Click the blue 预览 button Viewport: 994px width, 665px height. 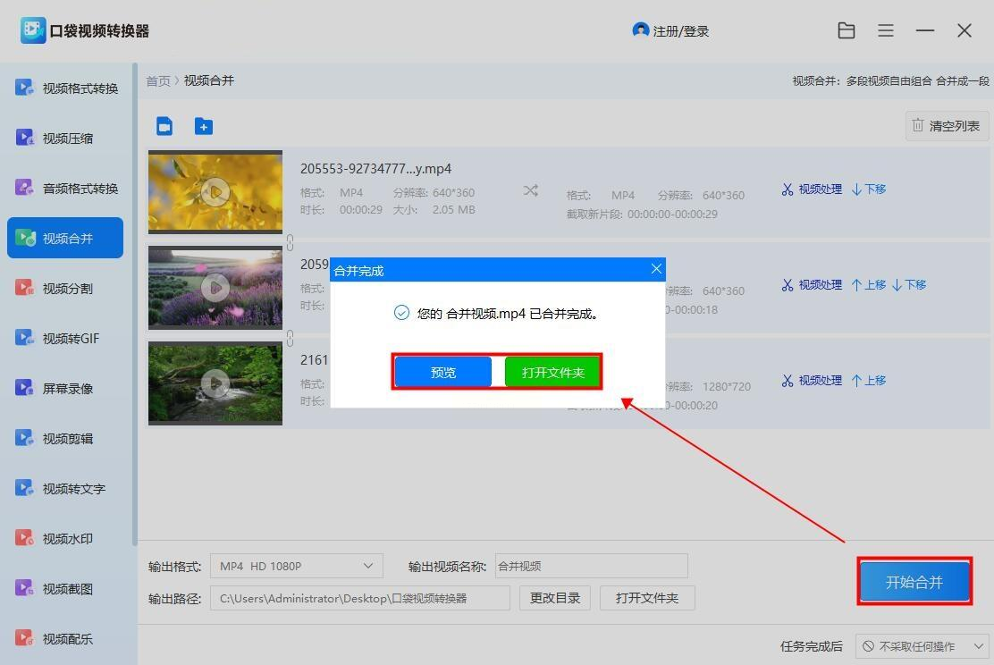coord(443,372)
